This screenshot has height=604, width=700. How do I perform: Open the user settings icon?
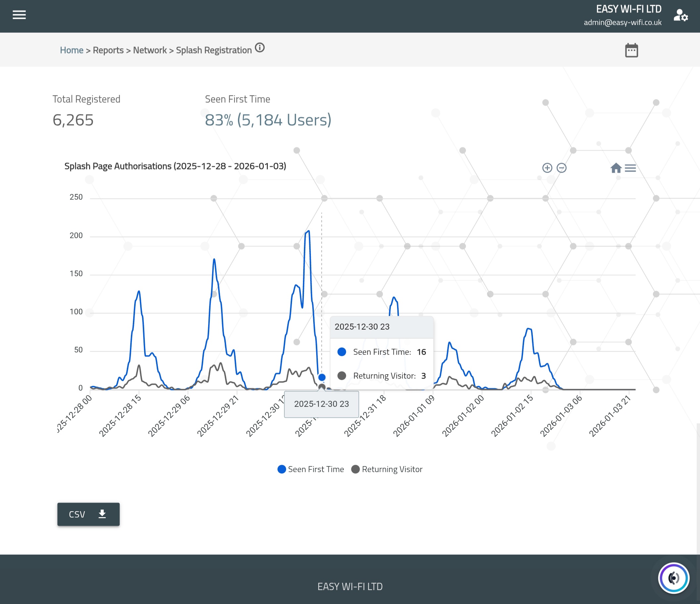coord(680,16)
